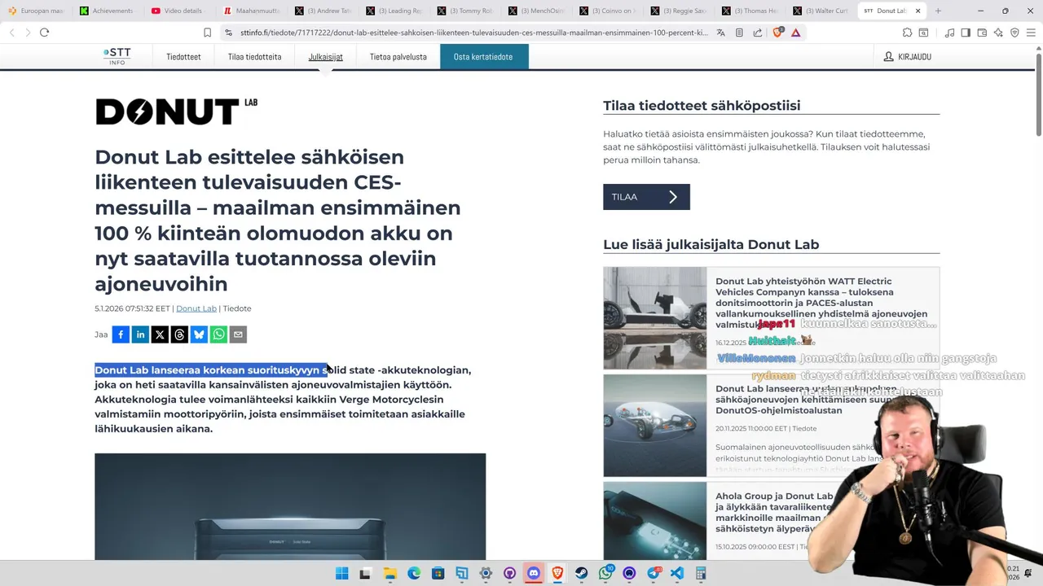Open Leo AI sparkle icon
1043x586 pixels.
(998, 33)
